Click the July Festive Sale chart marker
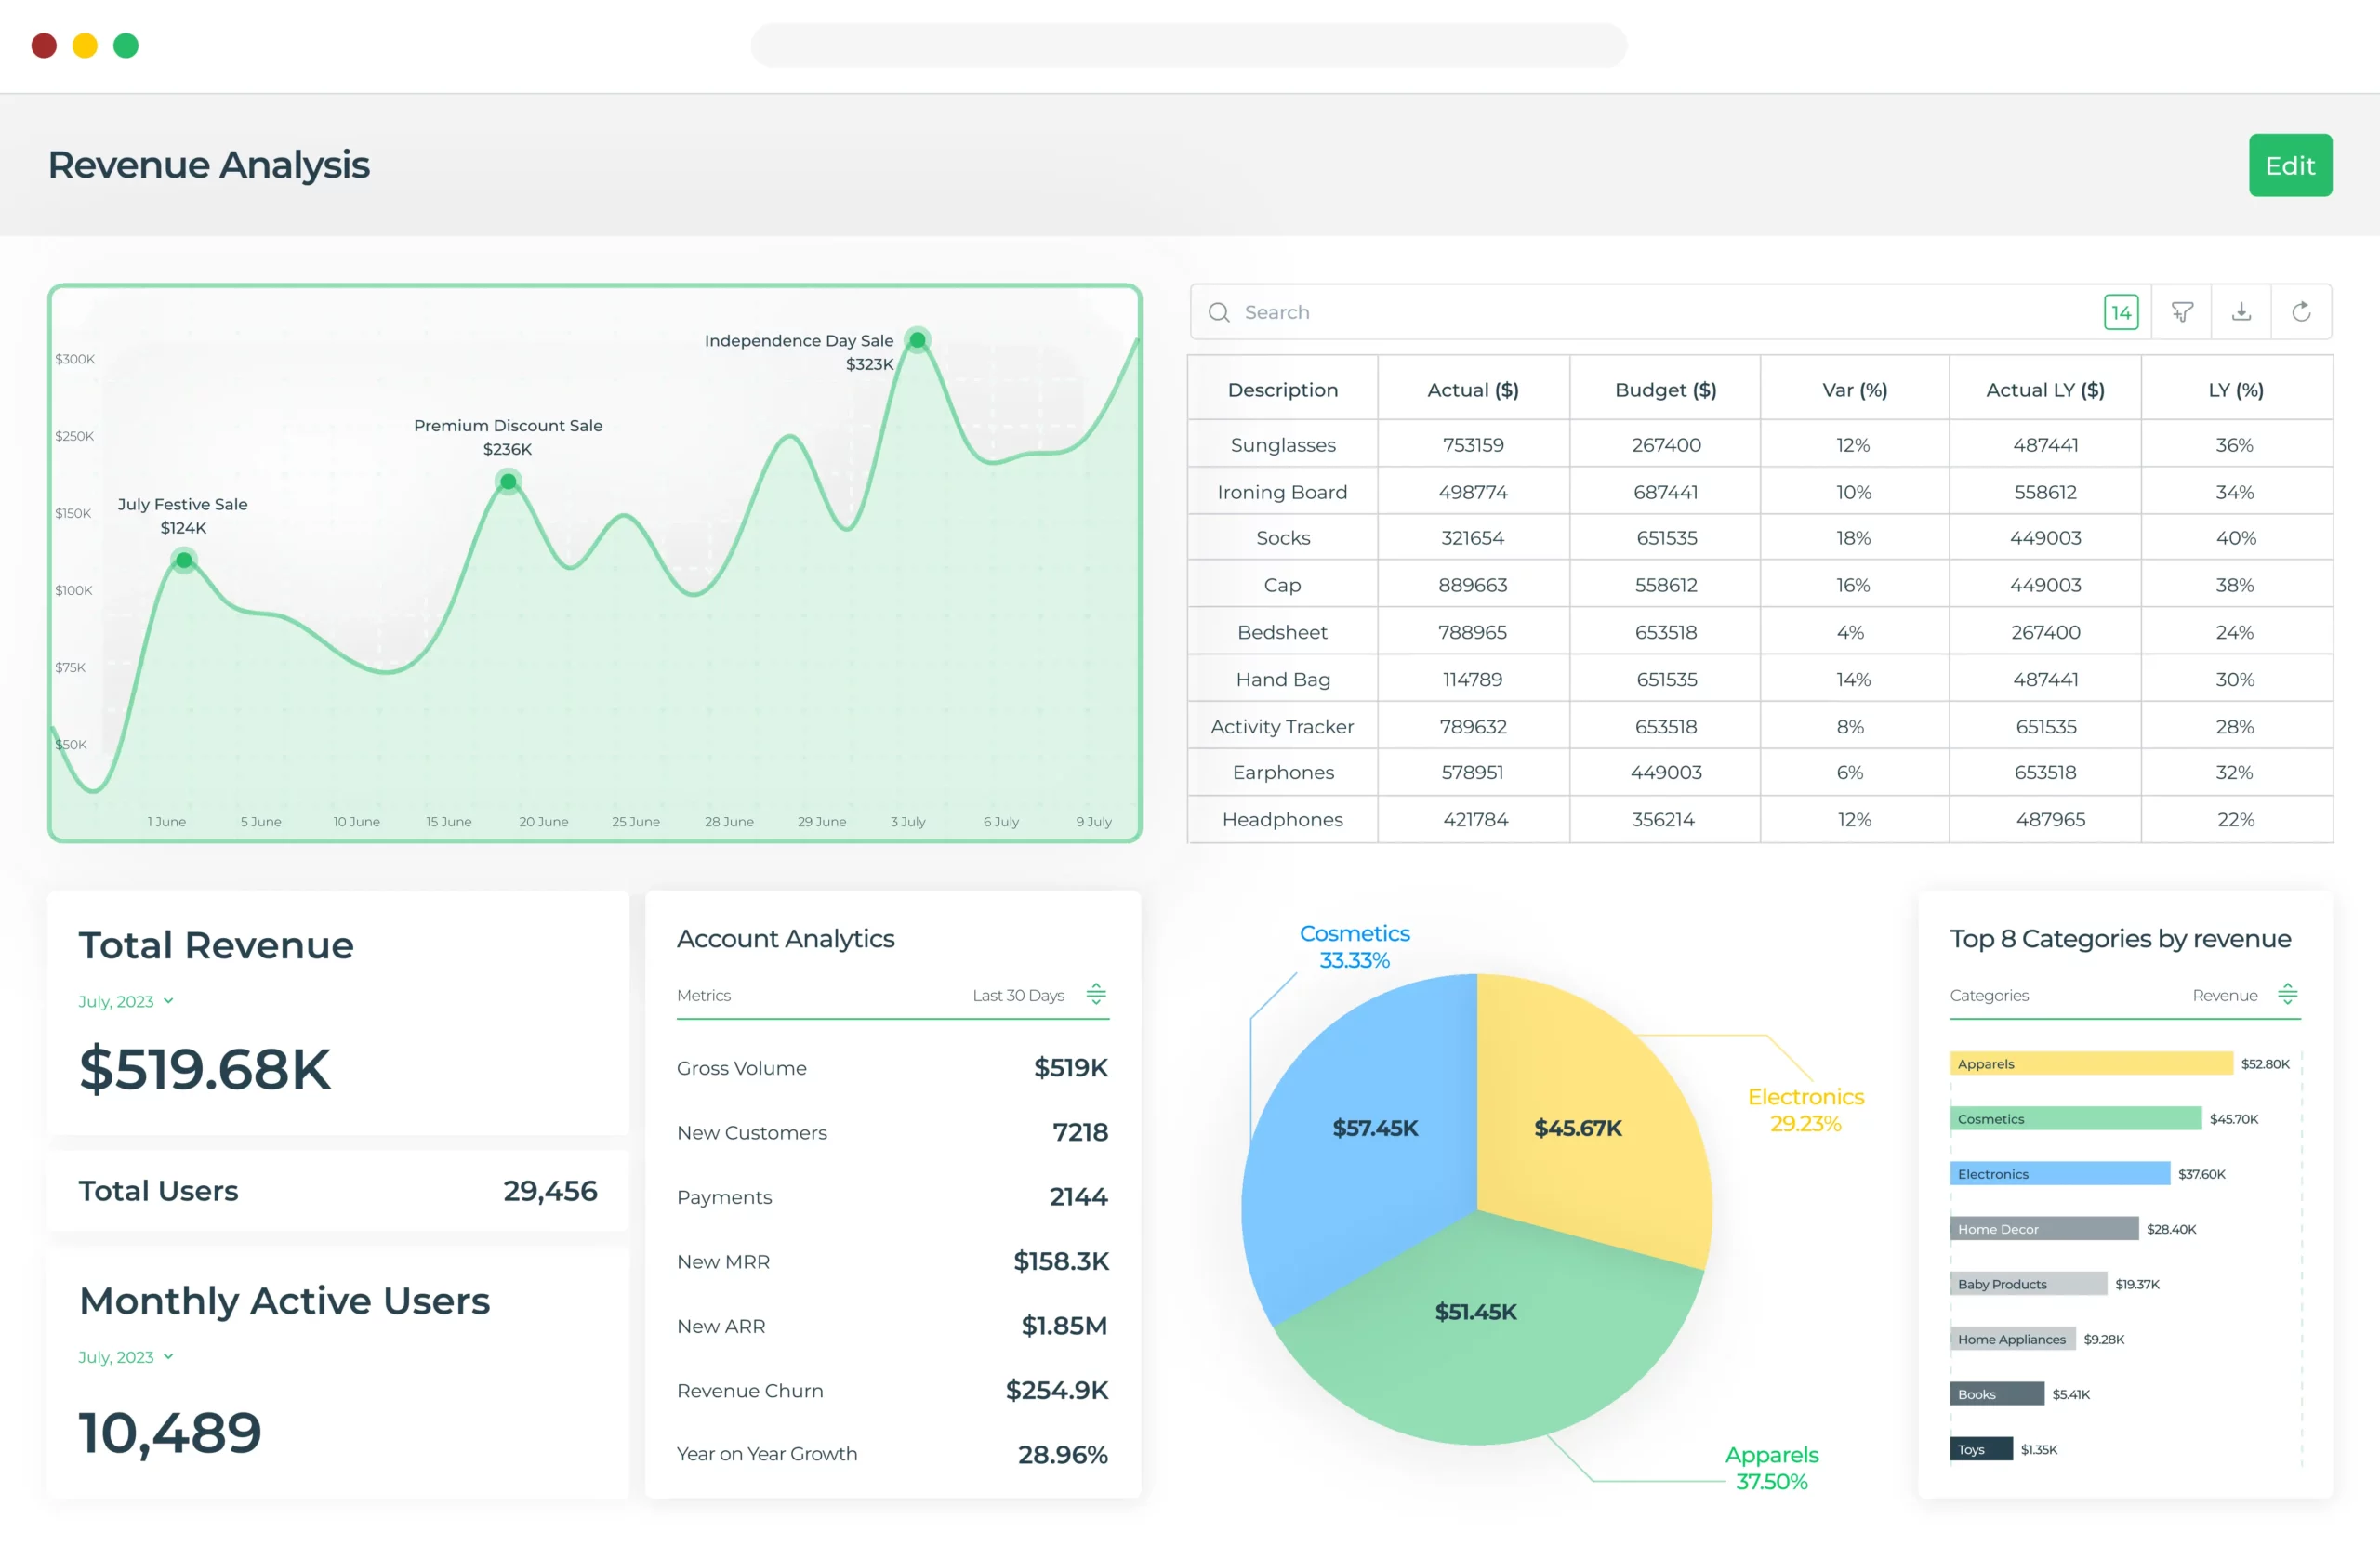This screenshot has width=2380, height=1545. pyautogui.click(x=183, y=560)
